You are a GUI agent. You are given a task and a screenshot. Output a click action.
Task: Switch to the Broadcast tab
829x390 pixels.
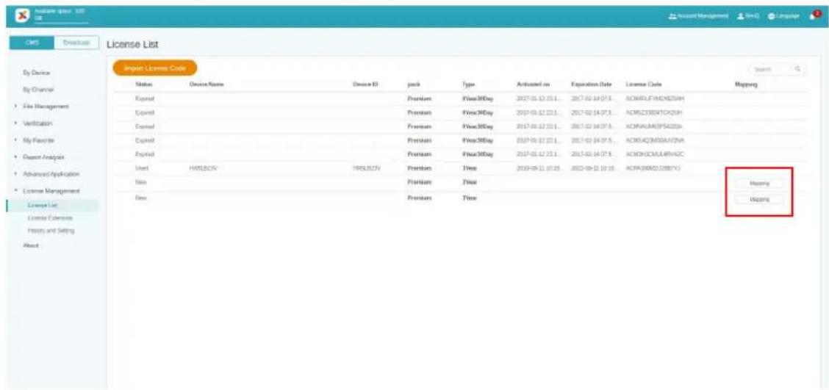click(x=76, y=44)
